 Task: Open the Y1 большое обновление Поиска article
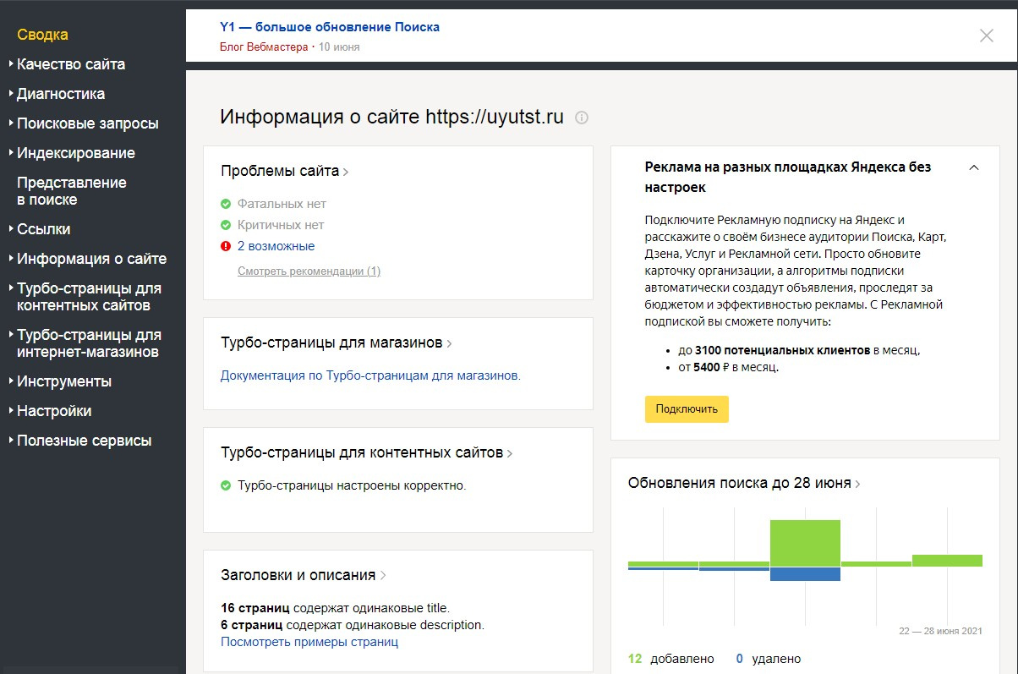coord(330,27)
